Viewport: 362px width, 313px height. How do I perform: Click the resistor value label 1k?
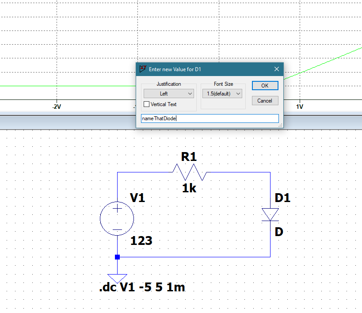[x=189, y=188]
